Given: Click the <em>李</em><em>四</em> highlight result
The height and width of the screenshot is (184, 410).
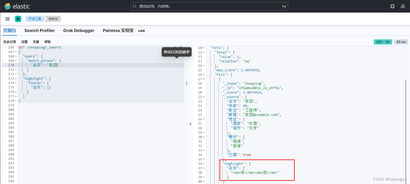Looking at the screenshot, I should (255, 173).
